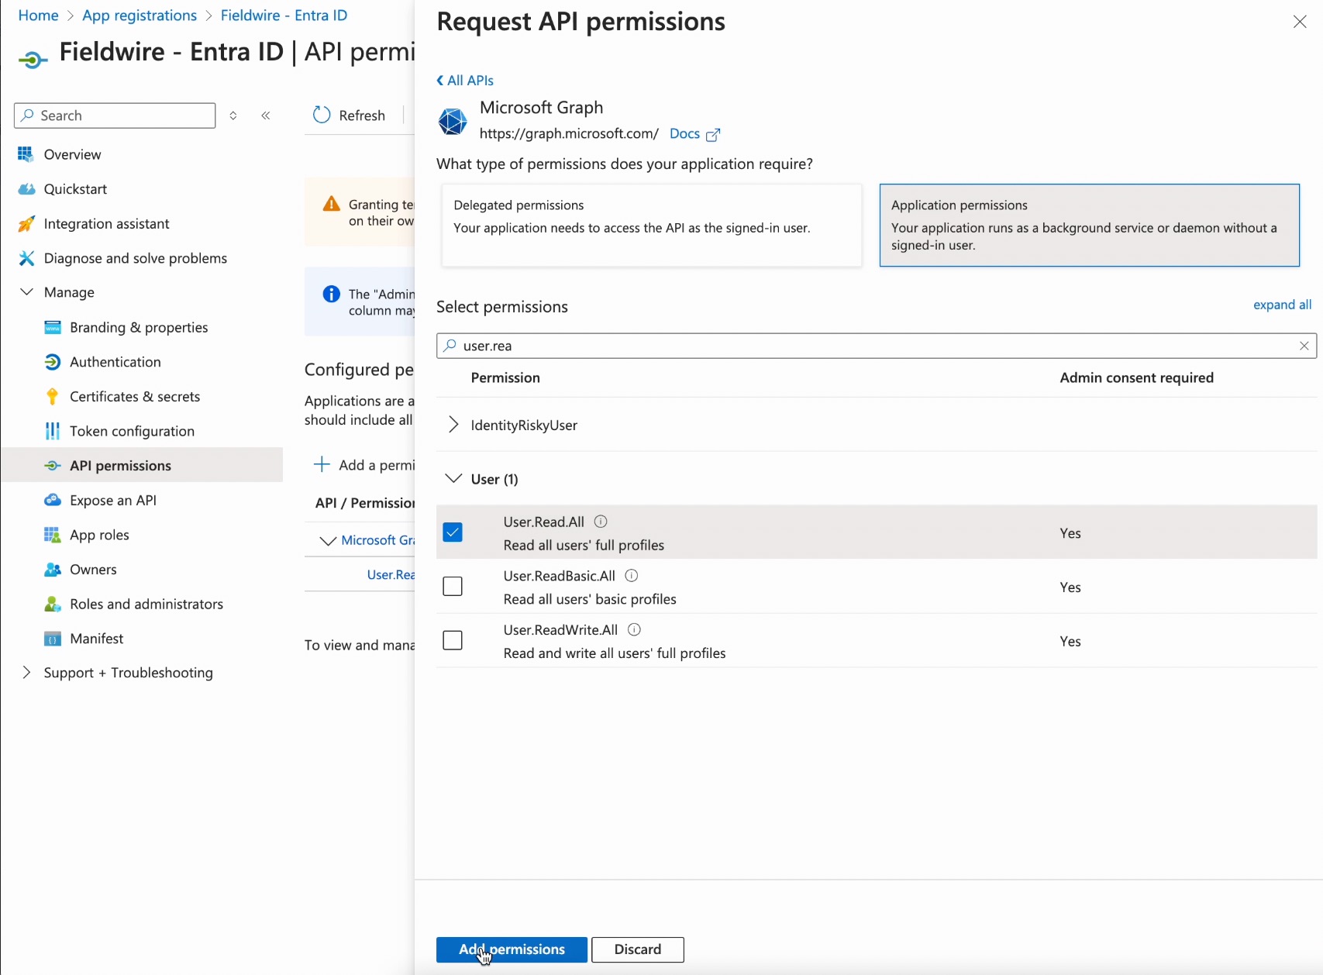Image resolution: width=1323 pixels, height=975 pixels.
Task: Click the blue info icon in banner
Action: click(x=331, y=294)
